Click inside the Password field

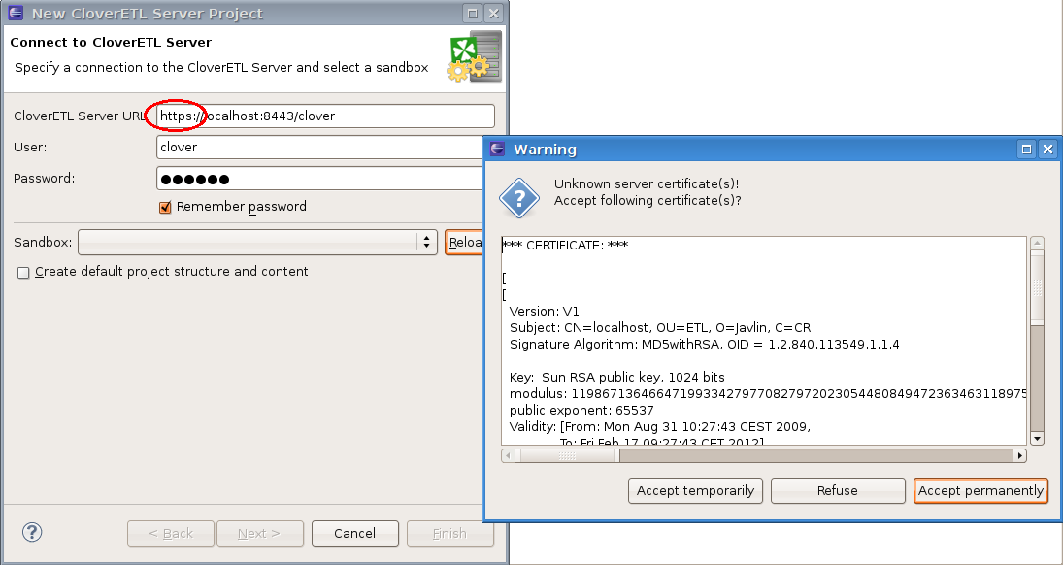click(320, 178)
